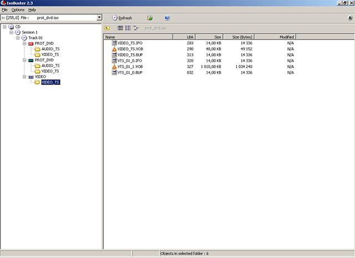
Task: Click the Track 01 tree label
Action: [35, 38]
